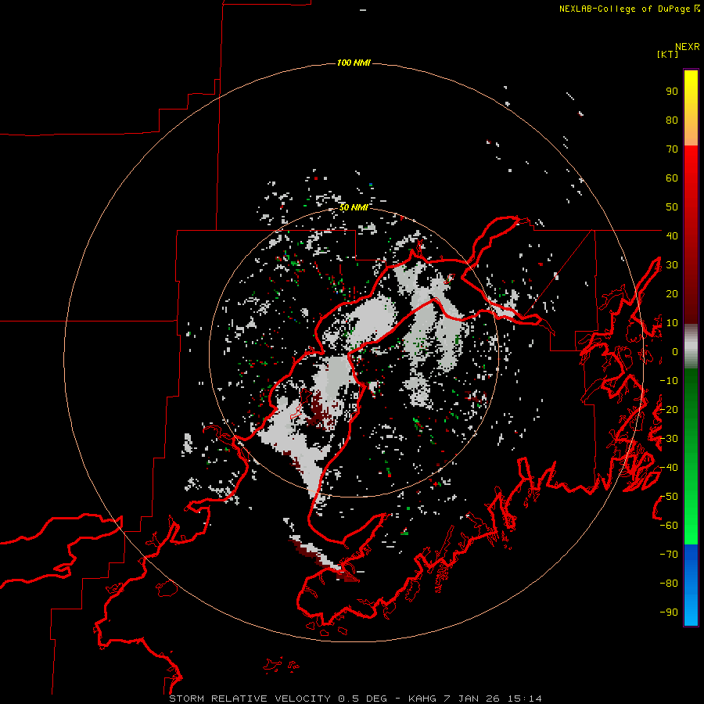This screenshot has height=704, width=704.
Task: Click the -80 value on the velocity scale
Action: click(x=669, y=584)
